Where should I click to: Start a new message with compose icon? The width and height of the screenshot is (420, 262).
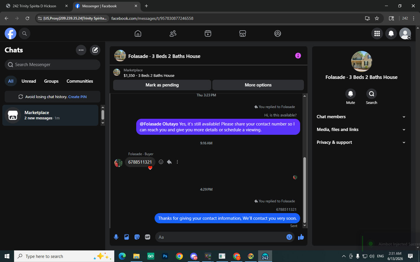95,50
